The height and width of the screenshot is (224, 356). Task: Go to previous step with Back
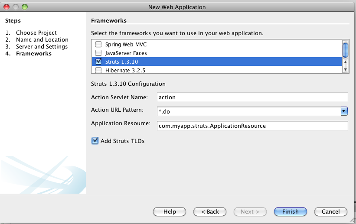click(210, 211)
